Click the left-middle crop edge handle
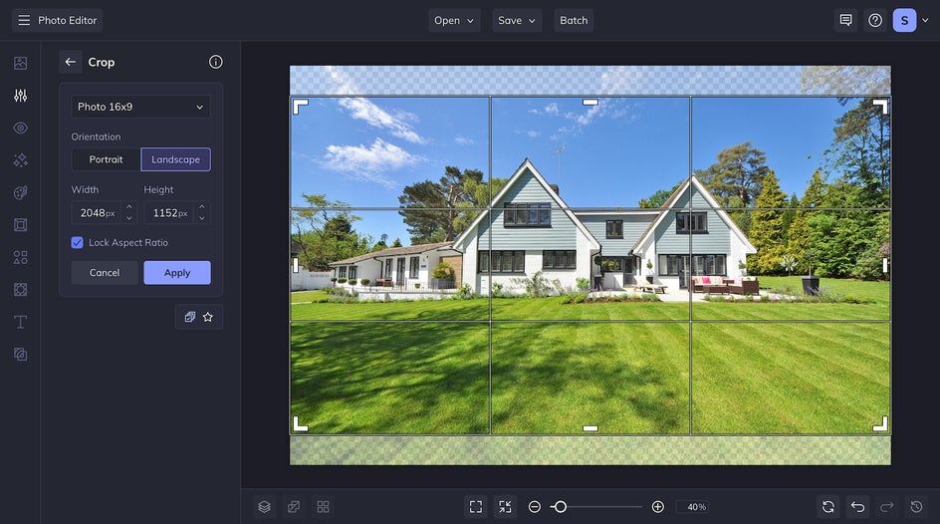This screenshot has height=524, width=940. [296, 265]
